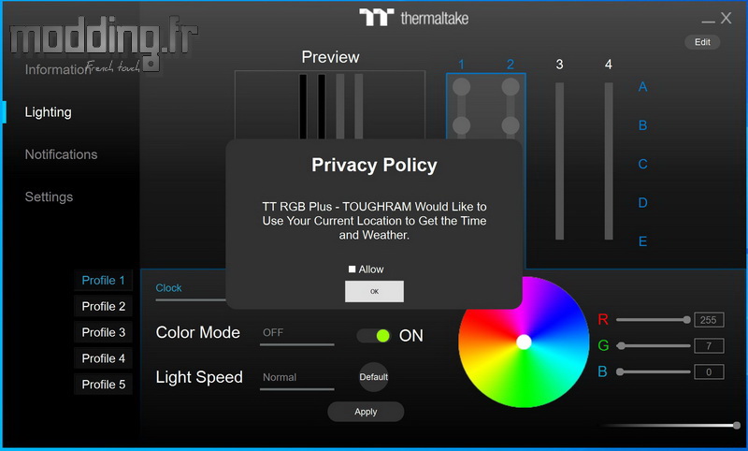Screen dimensions: 748x451
Task: Select RAM module 4 label
Action: click(609, 65)
